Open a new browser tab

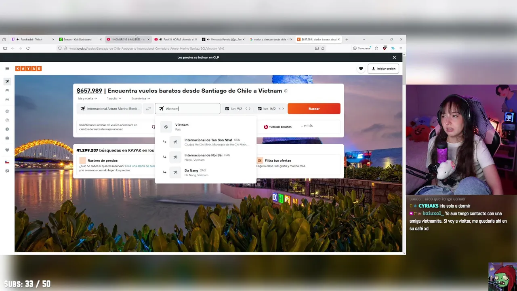pyautogui.click(x=347, y=40)
